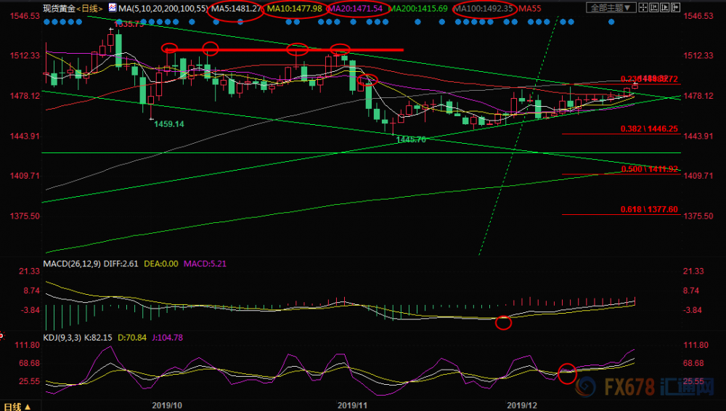The height and width of the screenshot is (411, 726).
Task: Click the J:104.78 value
Action: coord(167,338)
